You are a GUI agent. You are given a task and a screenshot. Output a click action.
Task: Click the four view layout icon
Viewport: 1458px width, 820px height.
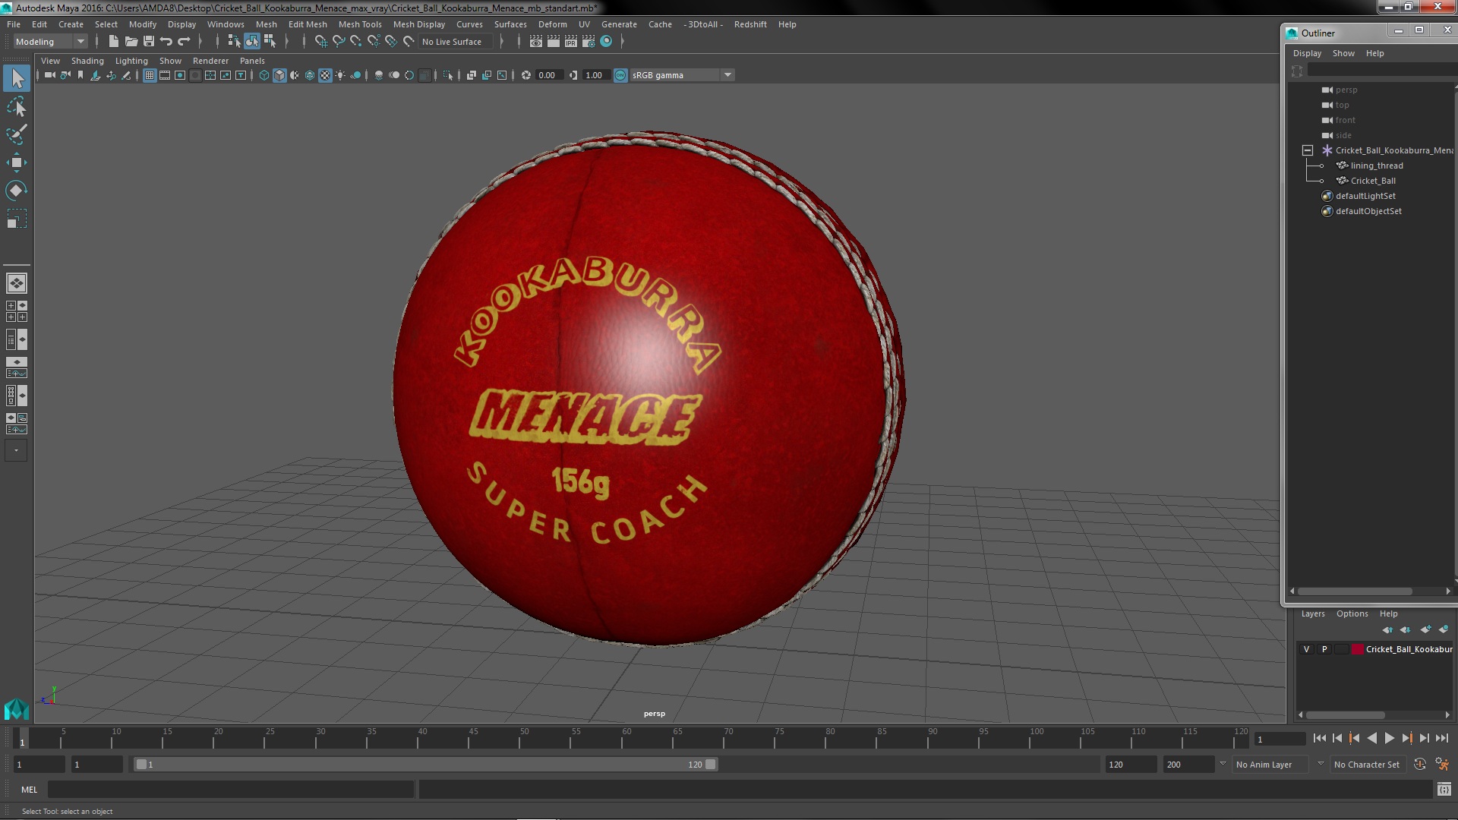coord(17,311)
